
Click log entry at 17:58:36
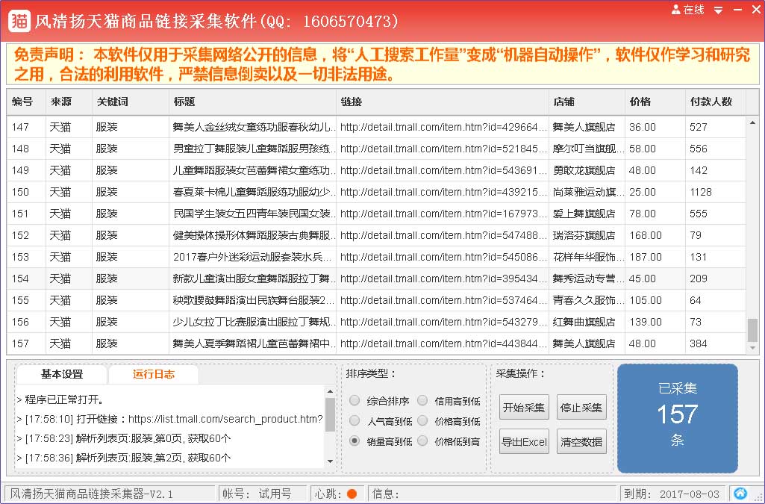pos(123,458)
